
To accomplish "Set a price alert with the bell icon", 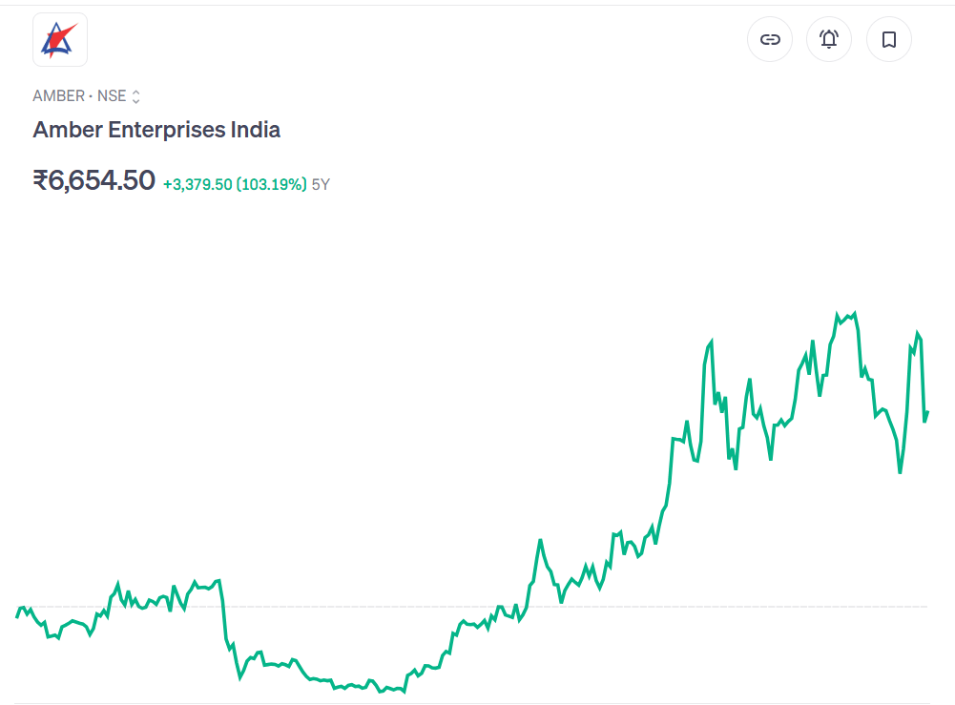I will point(829,40).
